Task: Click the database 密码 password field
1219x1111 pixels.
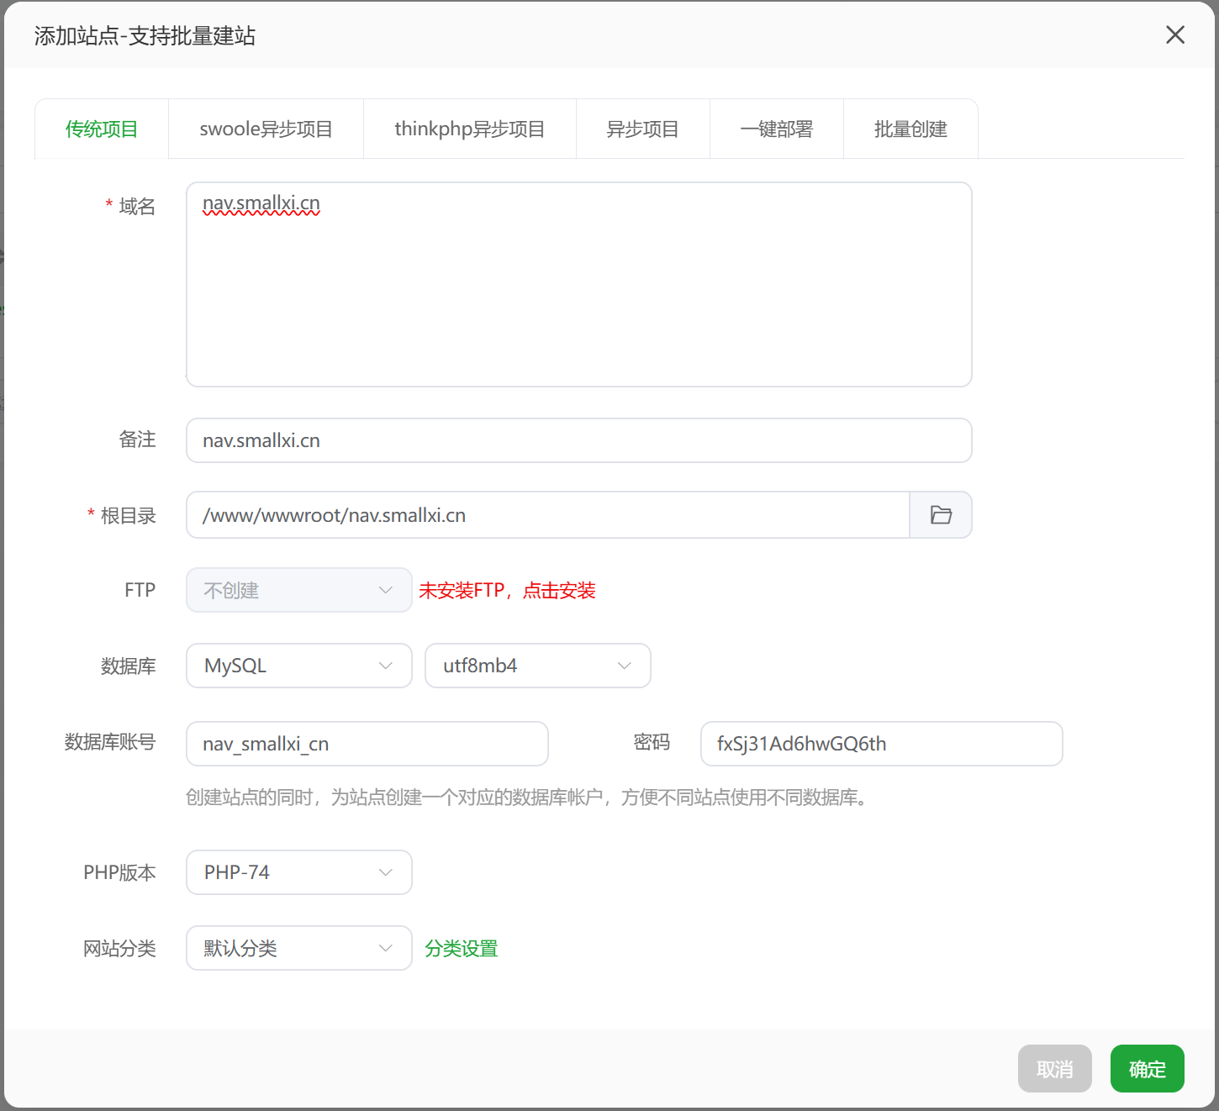Action: pyautogui.click(x=881, y=744)
